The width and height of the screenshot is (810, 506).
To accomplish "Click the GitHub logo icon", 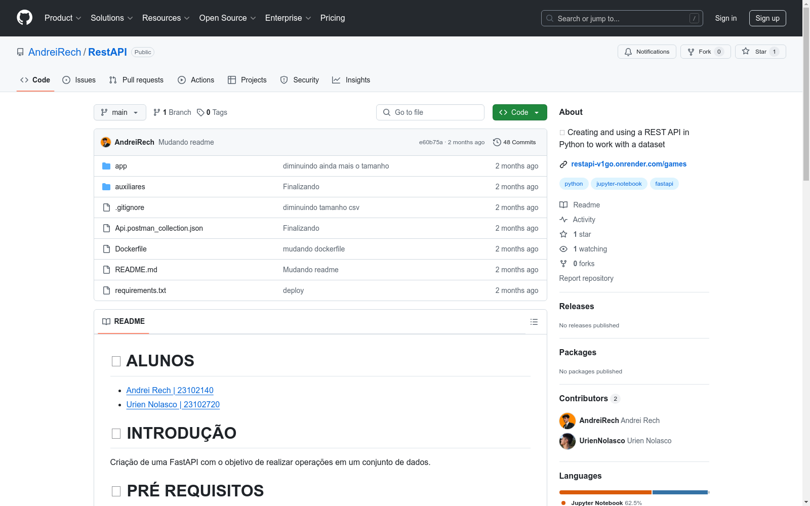I will [x=24, y=18].
